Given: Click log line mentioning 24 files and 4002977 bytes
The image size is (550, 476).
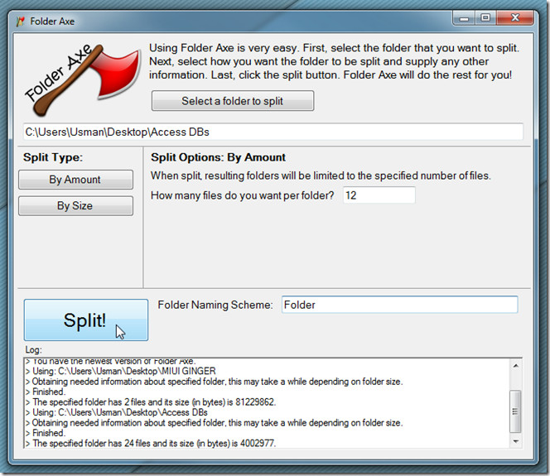Looking at the screenshot, I should pyautogui.click(x=151, y=444).
